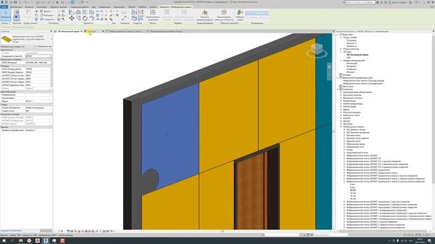Click the view's horizontal scrollbar
The image size is (435, 244).
(222, 231)
